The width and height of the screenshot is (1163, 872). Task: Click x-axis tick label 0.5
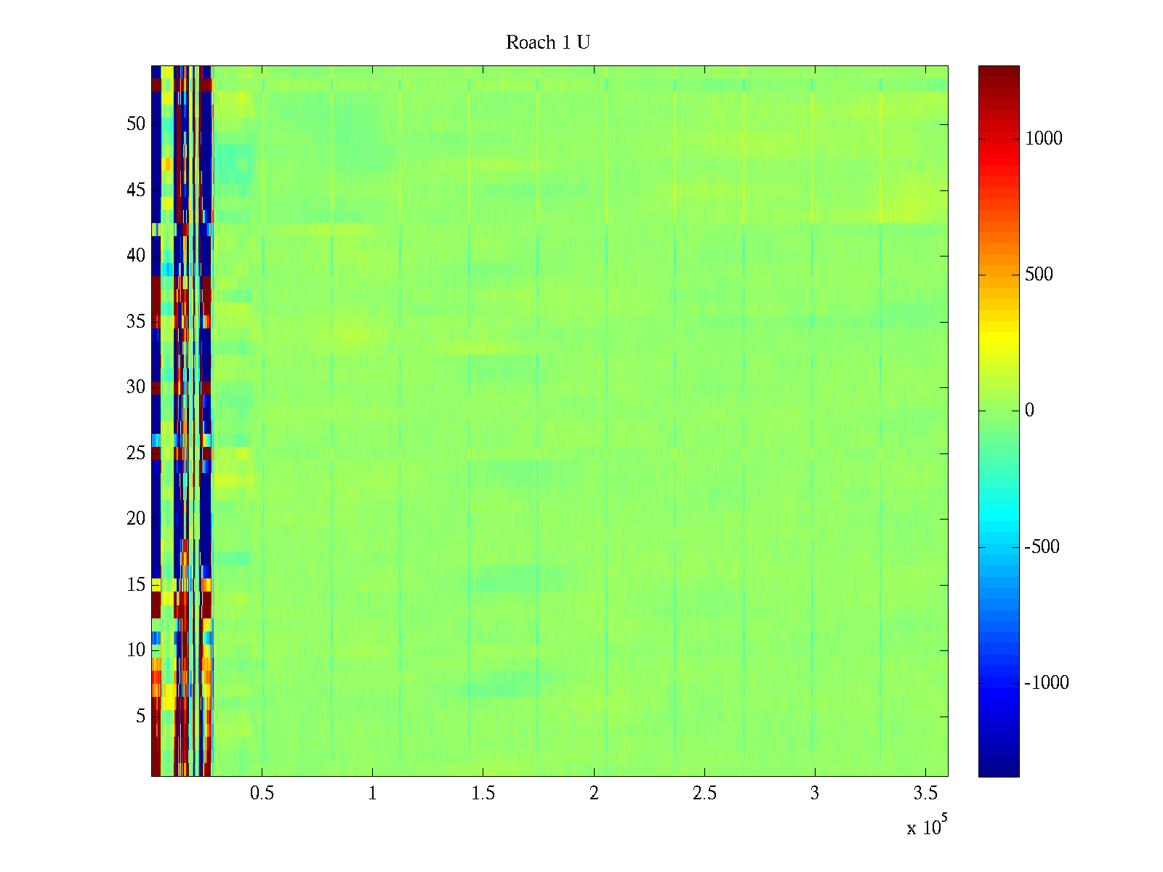pyautogui.click(x=262, y=794)
